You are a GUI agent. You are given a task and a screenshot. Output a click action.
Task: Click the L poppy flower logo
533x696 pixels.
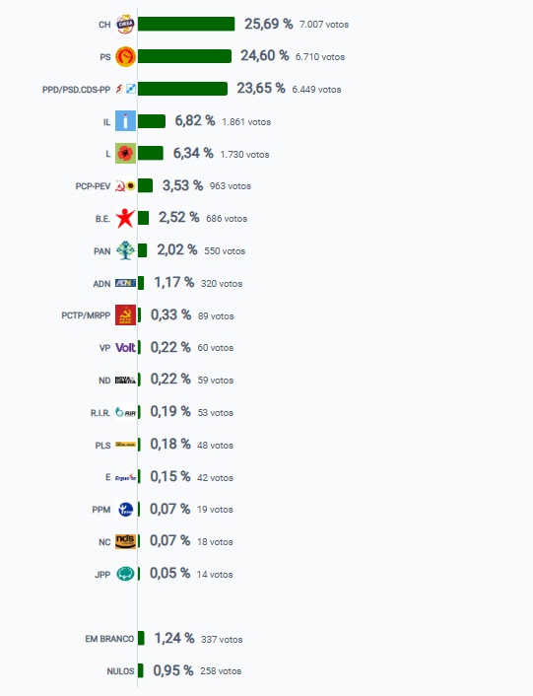(125, 153)
